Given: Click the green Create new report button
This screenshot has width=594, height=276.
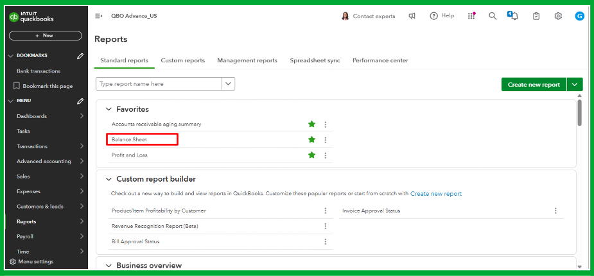Looking at the screenshot, I should [x=534, y=84].
